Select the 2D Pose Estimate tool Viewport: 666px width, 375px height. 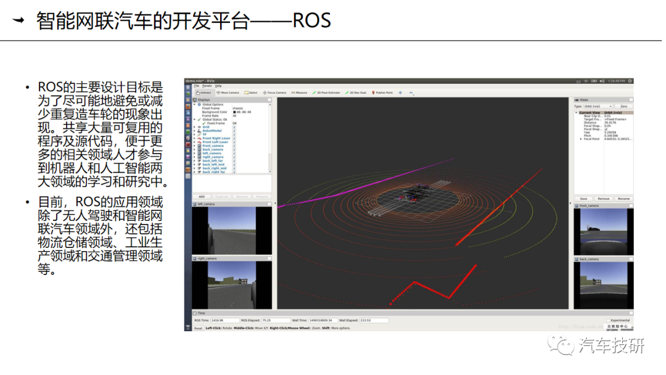[x=326, y=93]
